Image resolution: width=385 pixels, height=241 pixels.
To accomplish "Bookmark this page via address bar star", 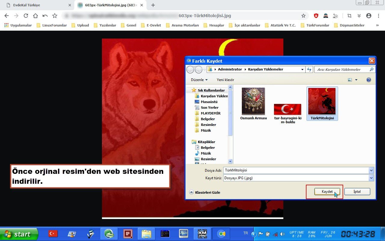I will [x=303, y=16].
